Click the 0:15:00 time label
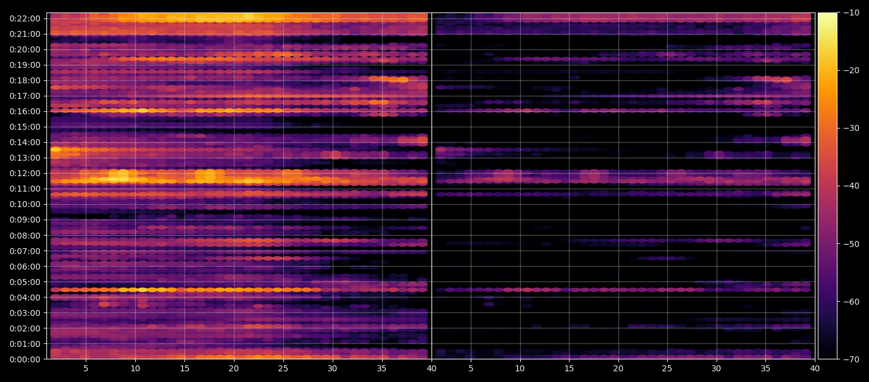Viewport: 869px width, 382px height. [x=25, y=127]
